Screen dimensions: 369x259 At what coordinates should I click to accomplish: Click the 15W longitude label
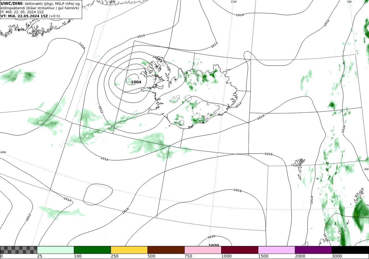(234, 2)
